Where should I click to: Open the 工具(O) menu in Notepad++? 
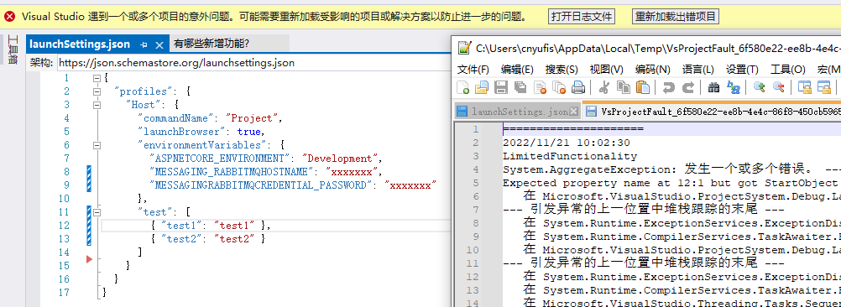click(x=788, y=70)
